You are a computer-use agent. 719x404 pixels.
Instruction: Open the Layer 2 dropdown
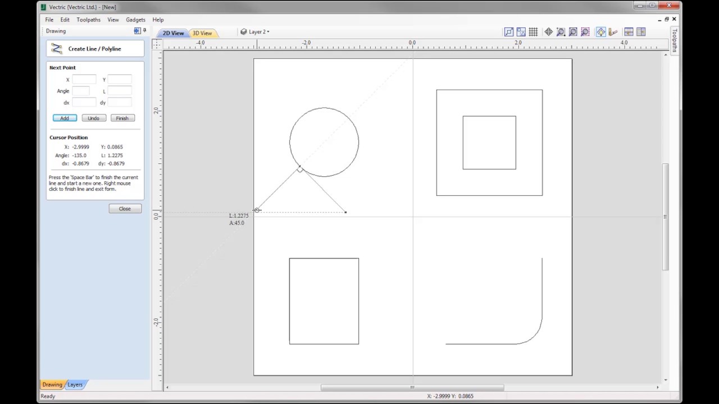(x=258, y=32)
